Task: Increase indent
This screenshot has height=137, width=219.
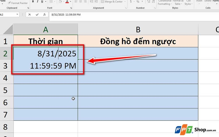Action: point(96,2)
